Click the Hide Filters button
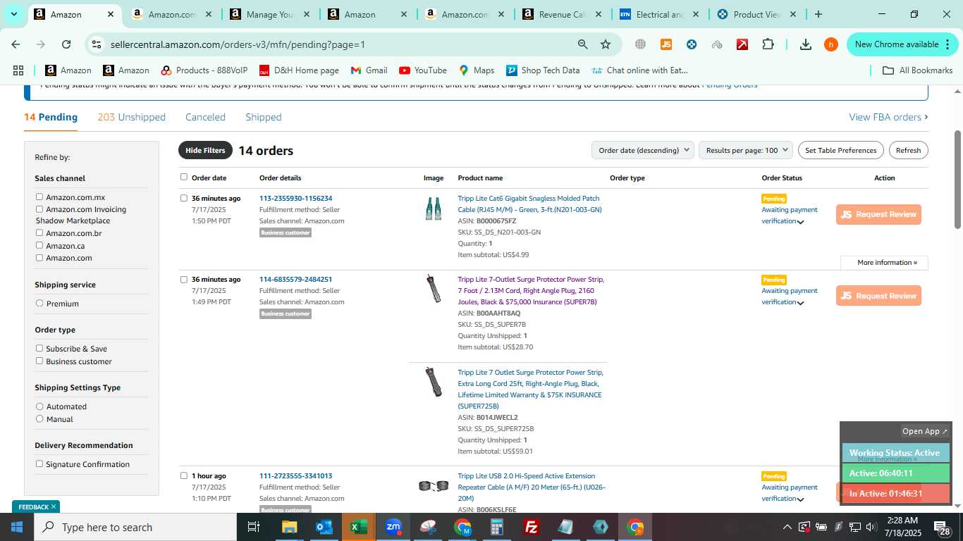The height and width of the screenshot is (541, 963). [205, 150]
